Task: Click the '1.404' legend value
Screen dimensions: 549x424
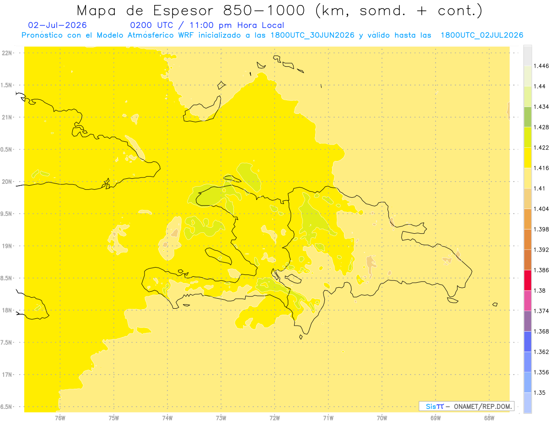Action: coord(541,209)
